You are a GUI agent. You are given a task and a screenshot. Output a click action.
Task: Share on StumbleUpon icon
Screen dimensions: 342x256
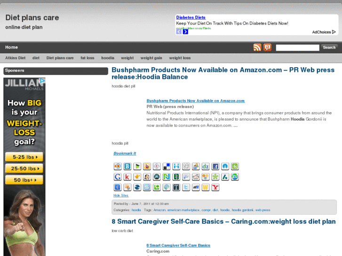235,177
